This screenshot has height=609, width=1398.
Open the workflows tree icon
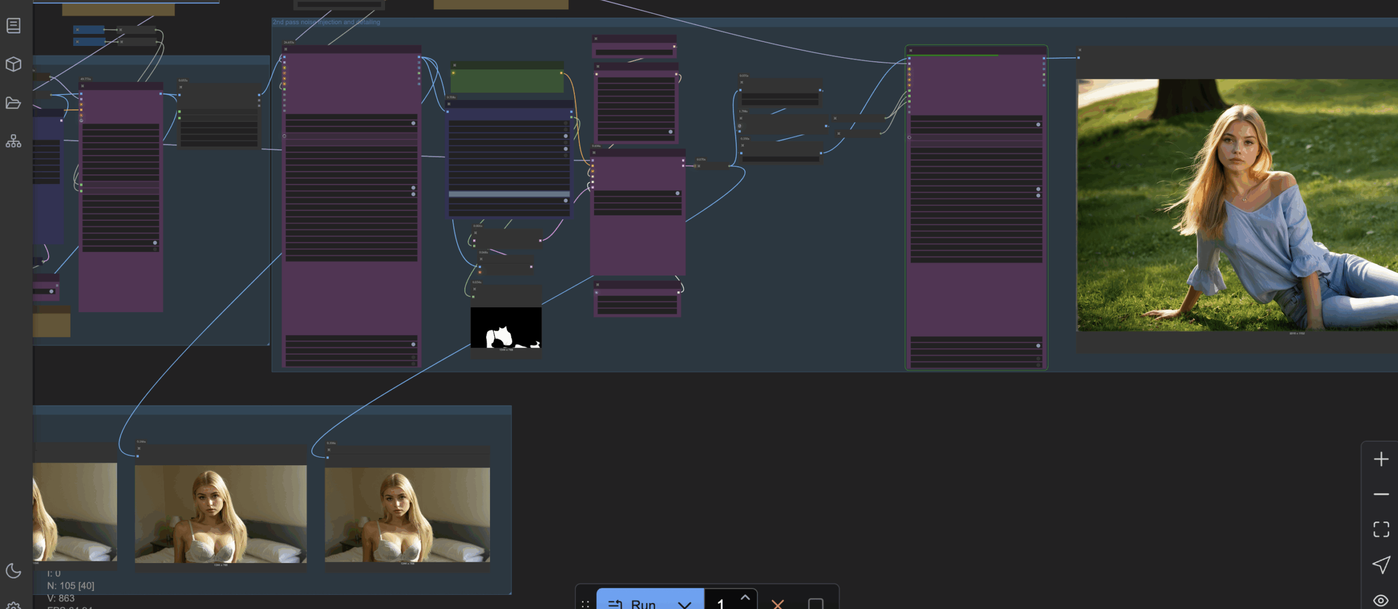click(x=14, y=142)
